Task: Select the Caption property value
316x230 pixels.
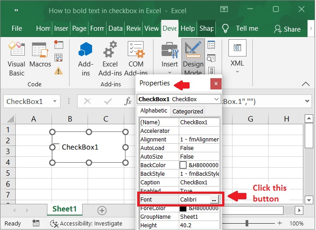Action: (x=199, y=183)
